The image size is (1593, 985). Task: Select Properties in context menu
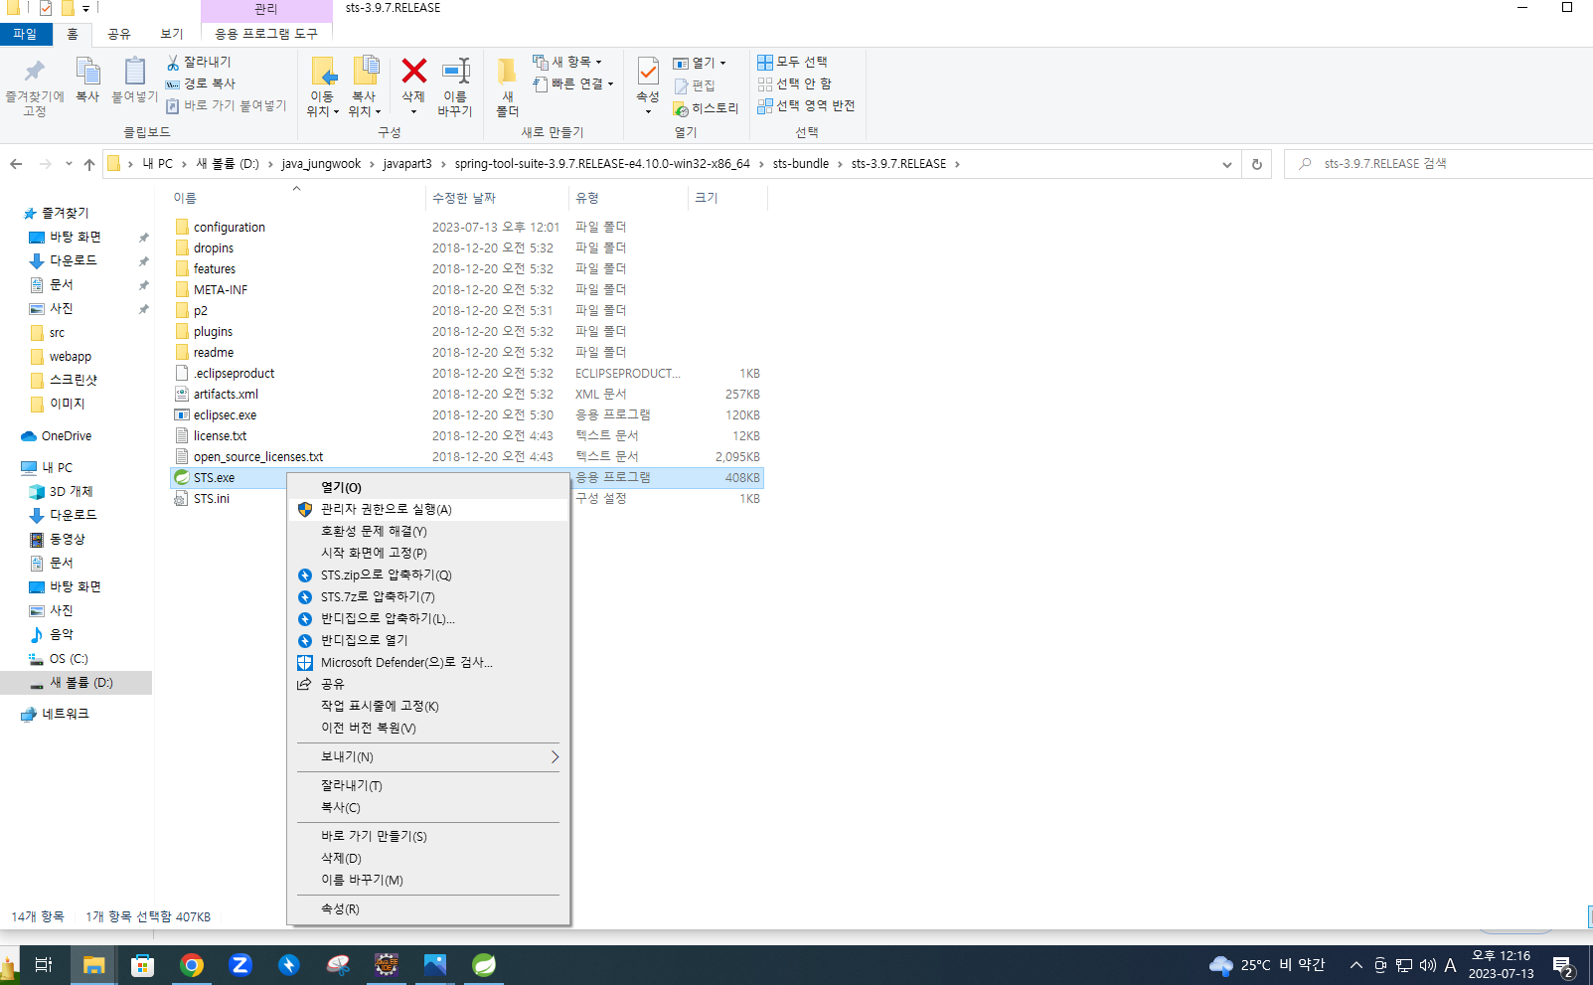click(429, 908)
